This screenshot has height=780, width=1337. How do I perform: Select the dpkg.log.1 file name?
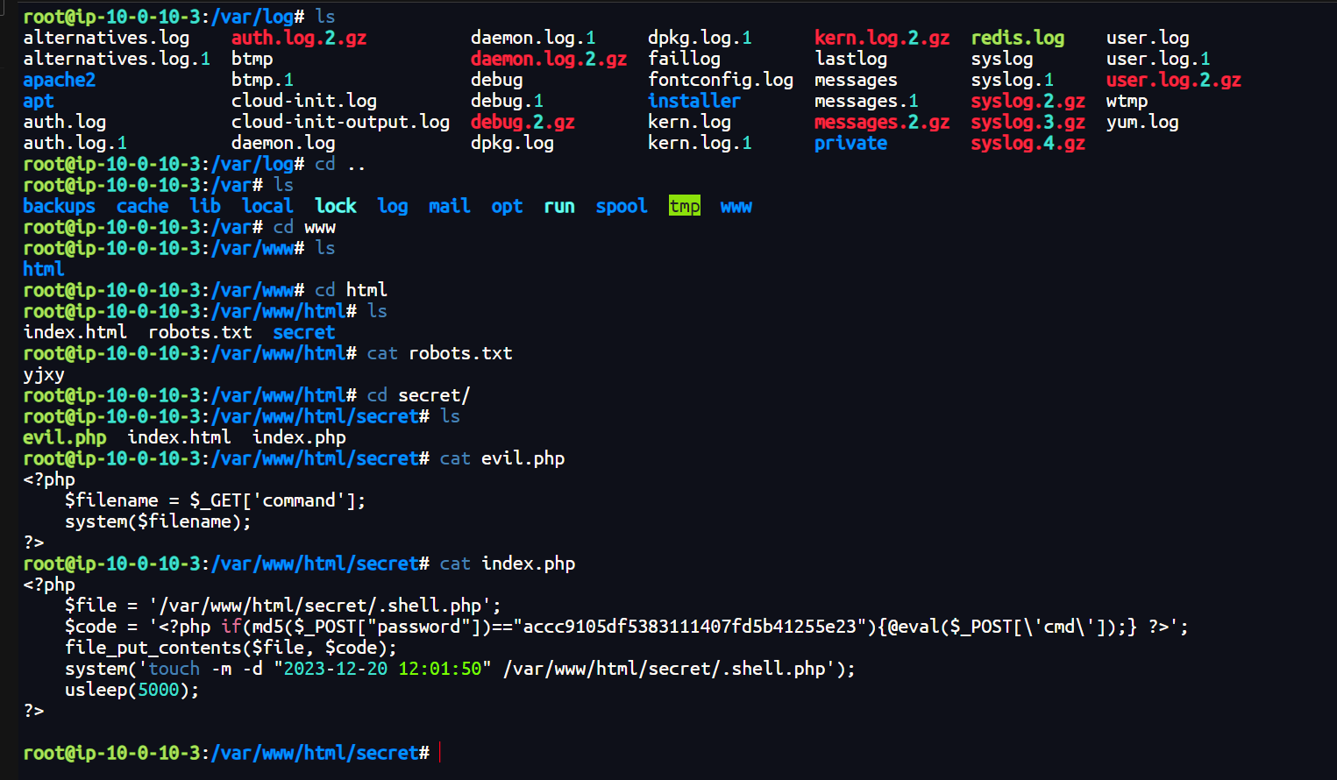pyautogui.click(x=700, y=38)
